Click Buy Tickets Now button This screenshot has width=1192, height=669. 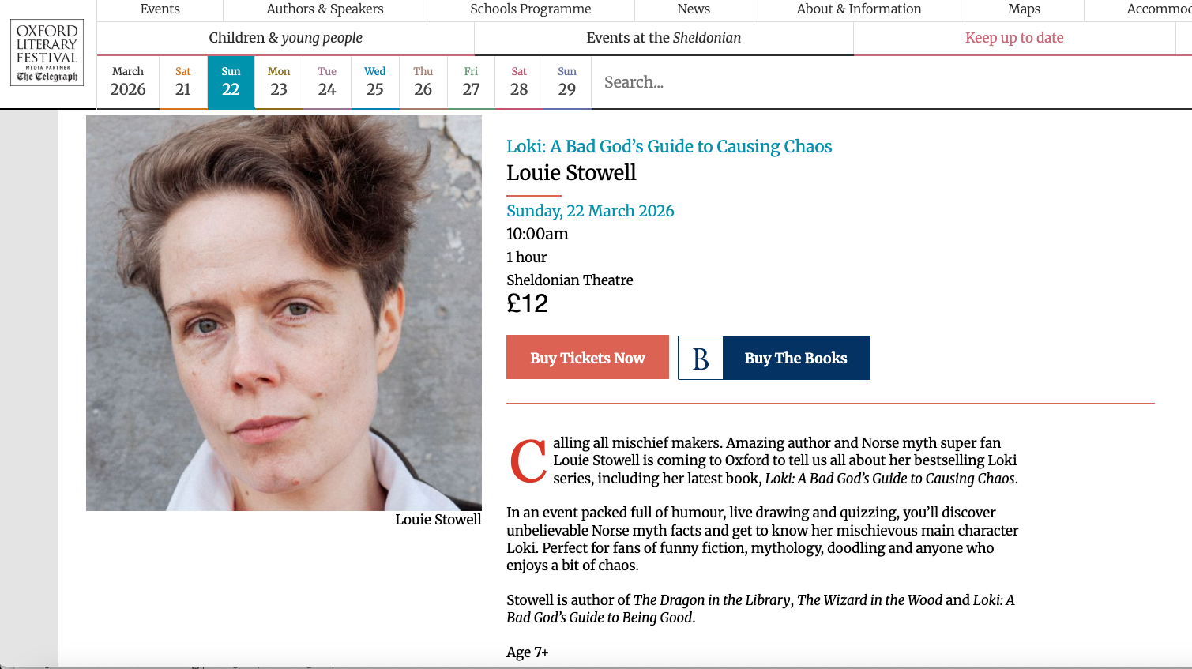coord(588,357)
